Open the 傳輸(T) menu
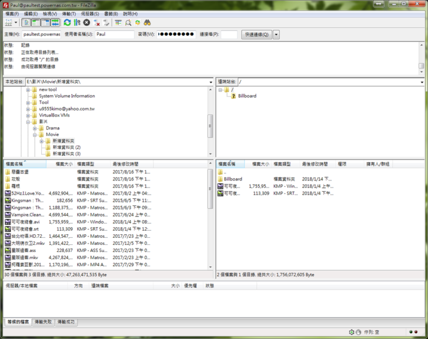Screen dimensions: 428x339 tap(69, 14)
